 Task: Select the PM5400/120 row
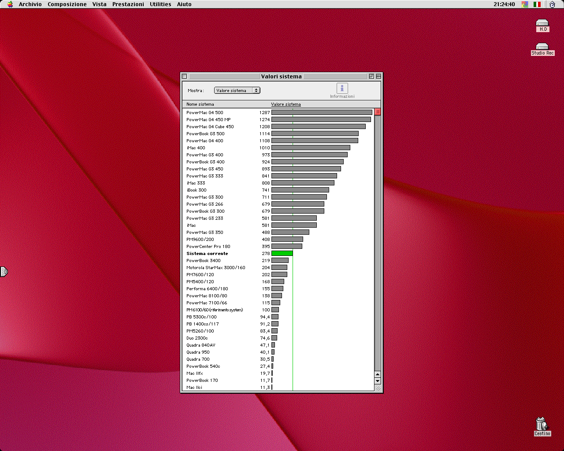278,281
